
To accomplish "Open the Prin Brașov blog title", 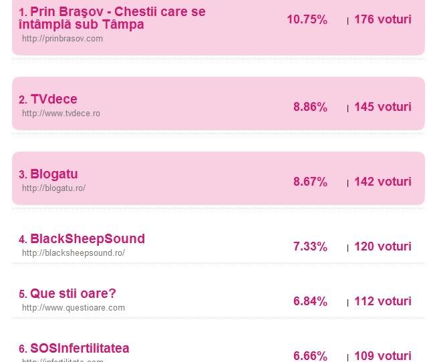I will [x=112, y=18].
